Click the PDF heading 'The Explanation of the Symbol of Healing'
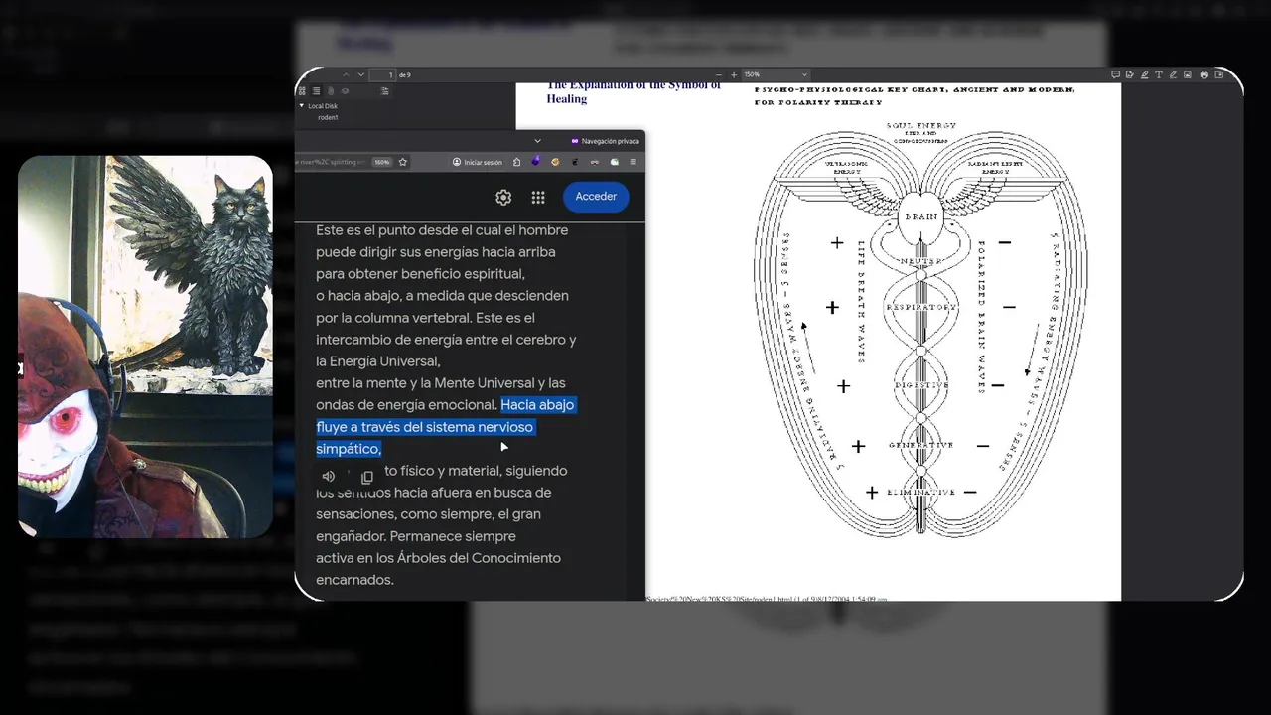This screenshot has width=1271, height=715. (x=634, y=92)
